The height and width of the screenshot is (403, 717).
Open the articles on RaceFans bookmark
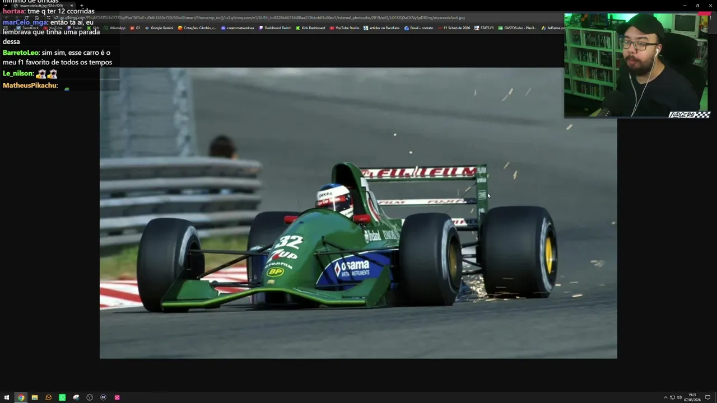(381, 28)
